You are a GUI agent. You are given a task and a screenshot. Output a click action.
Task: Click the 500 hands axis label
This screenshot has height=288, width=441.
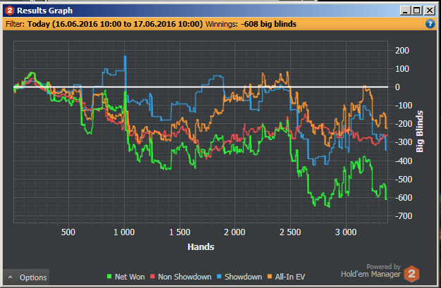click(x=68, y=232)
